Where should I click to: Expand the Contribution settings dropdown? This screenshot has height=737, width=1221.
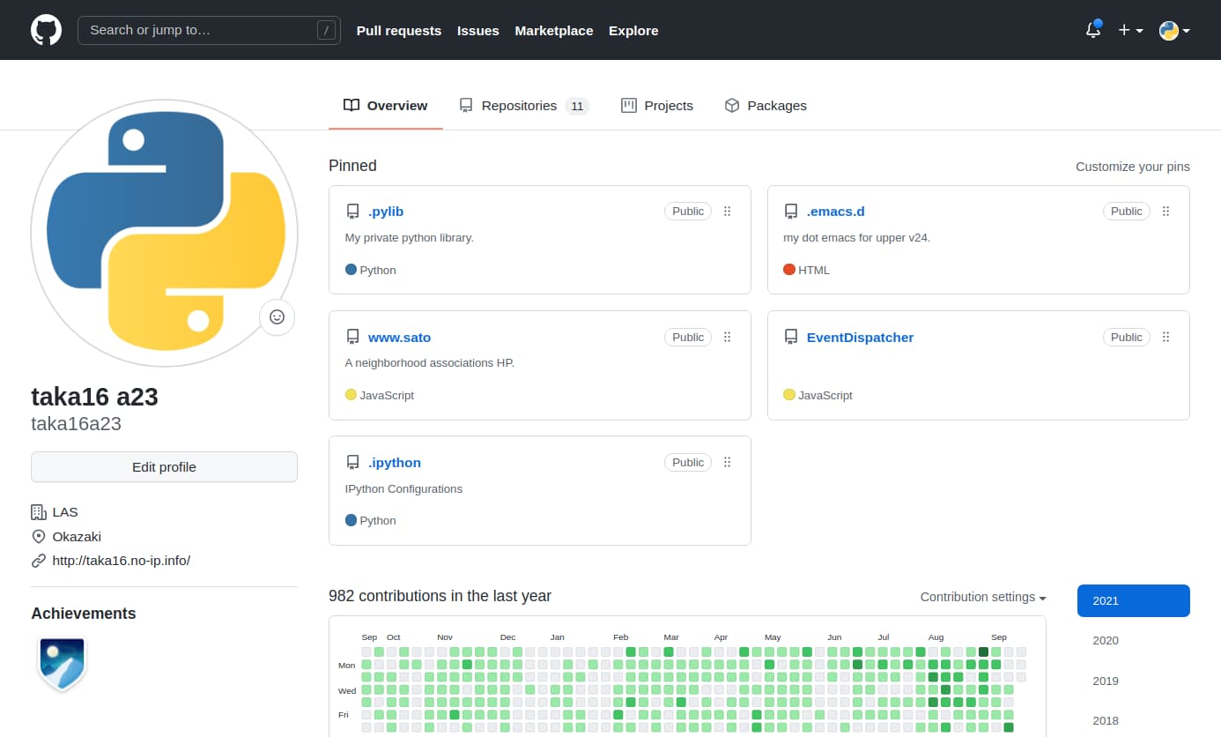tap(983, 598)
